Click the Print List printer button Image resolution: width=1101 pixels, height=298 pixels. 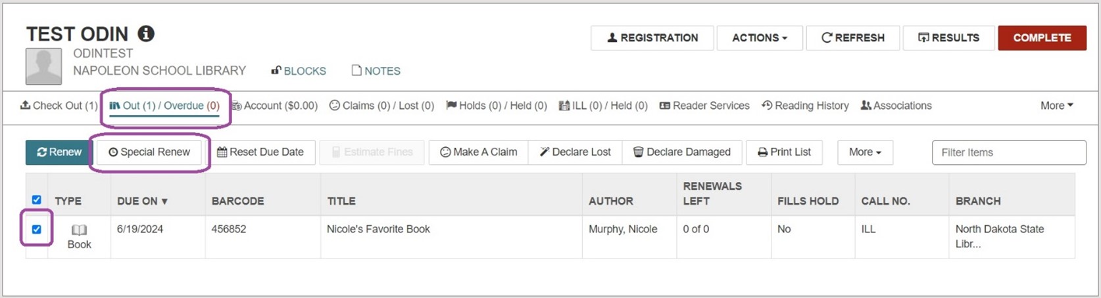click(x=784, y=152)
